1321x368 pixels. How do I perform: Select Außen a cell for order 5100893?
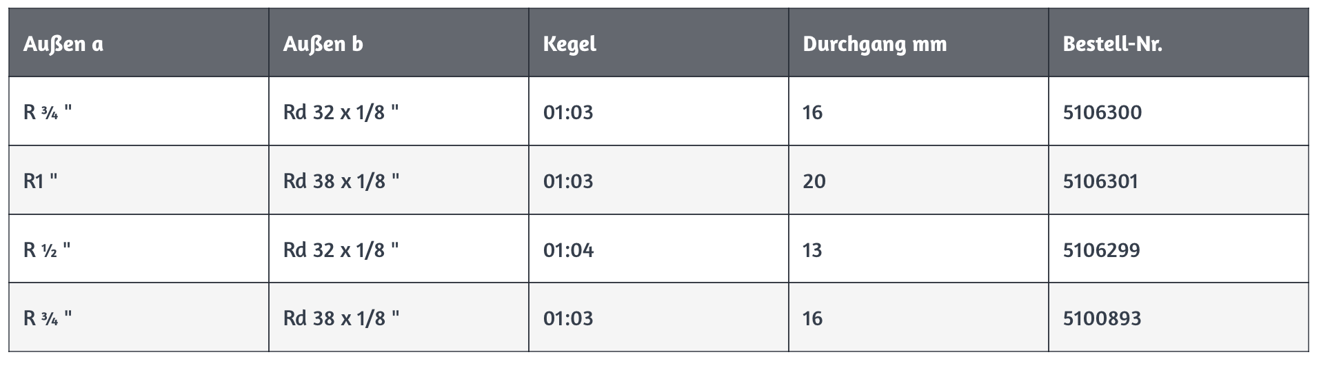tap(48, 318)
